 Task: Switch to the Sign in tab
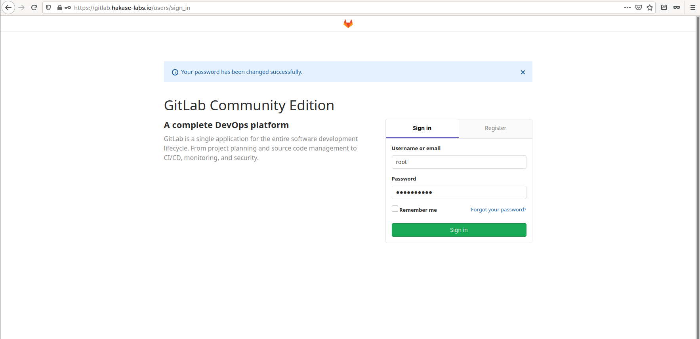pyautogui.click(x=422, y=128)
